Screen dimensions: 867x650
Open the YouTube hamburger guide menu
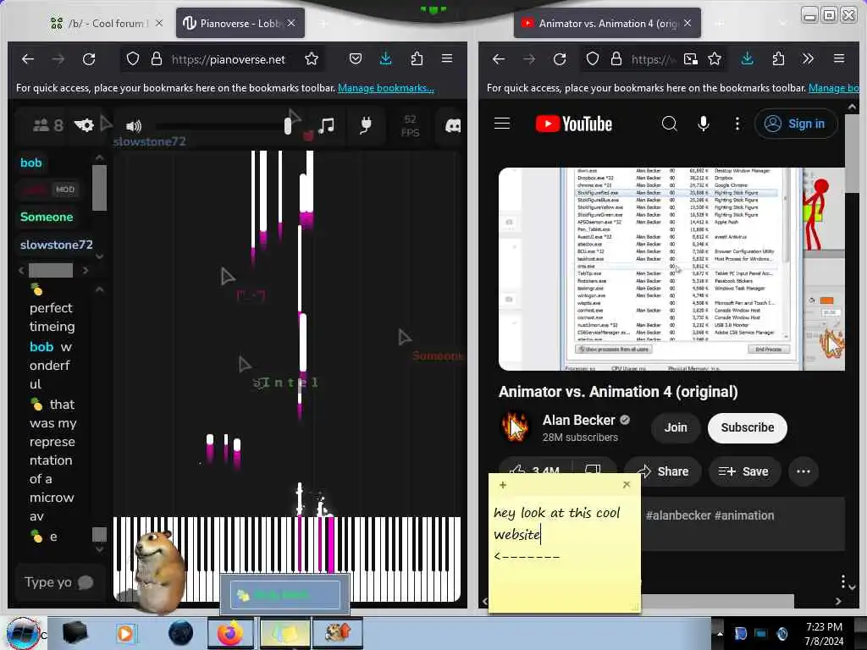502,124
